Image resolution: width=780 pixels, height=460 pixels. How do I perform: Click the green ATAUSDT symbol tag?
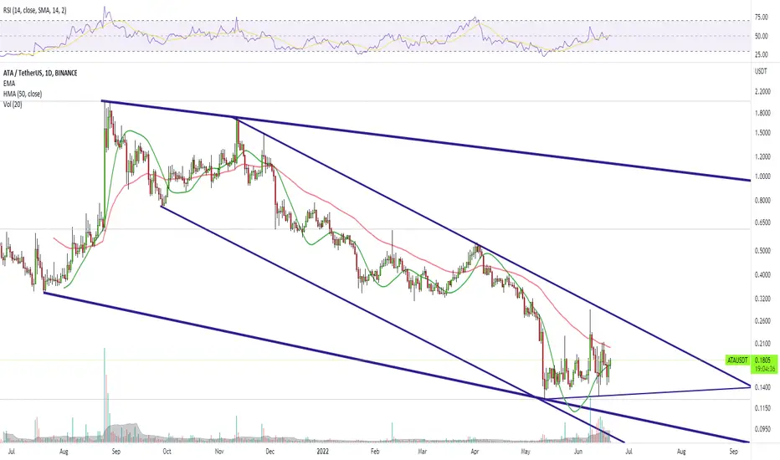tap(737, 360)
